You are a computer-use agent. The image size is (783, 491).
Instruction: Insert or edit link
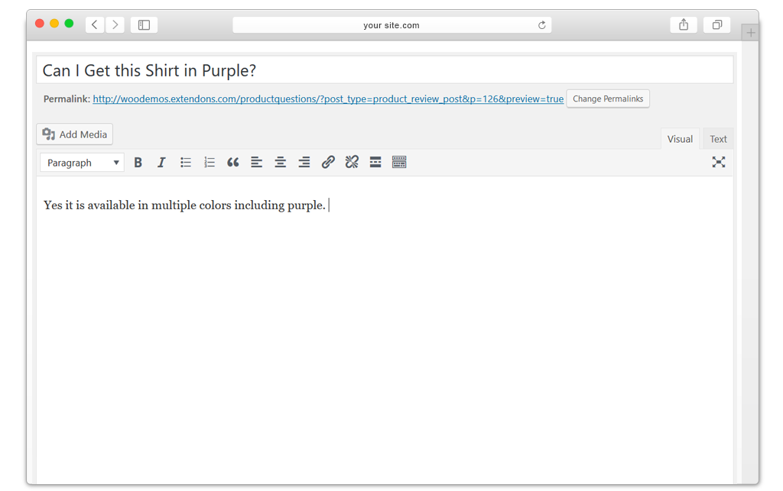click(328, 162)
